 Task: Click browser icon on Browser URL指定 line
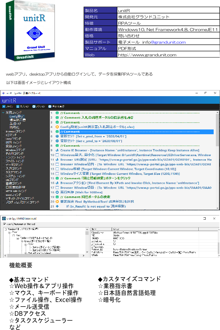tap(57, 160)
